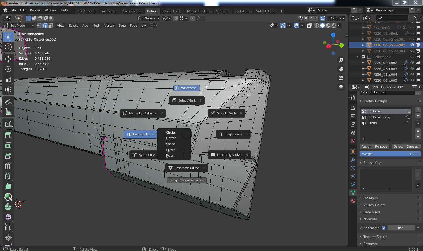Open the Material properties tab icon
Image resolution: width=423 pixels, height=251 pixels.
(353, 201)
